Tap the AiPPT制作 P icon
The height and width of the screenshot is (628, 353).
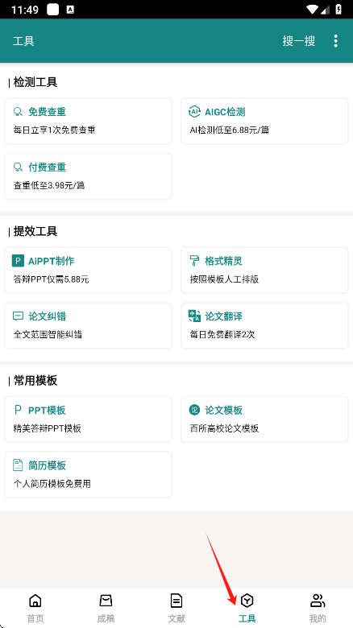click(18, 261)
